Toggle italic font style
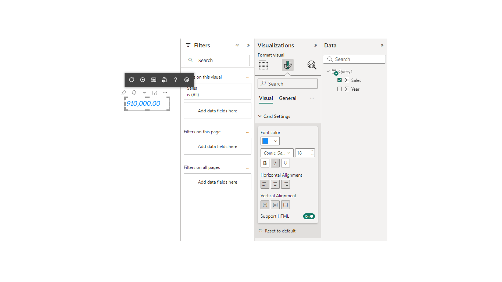 [275, 163]
